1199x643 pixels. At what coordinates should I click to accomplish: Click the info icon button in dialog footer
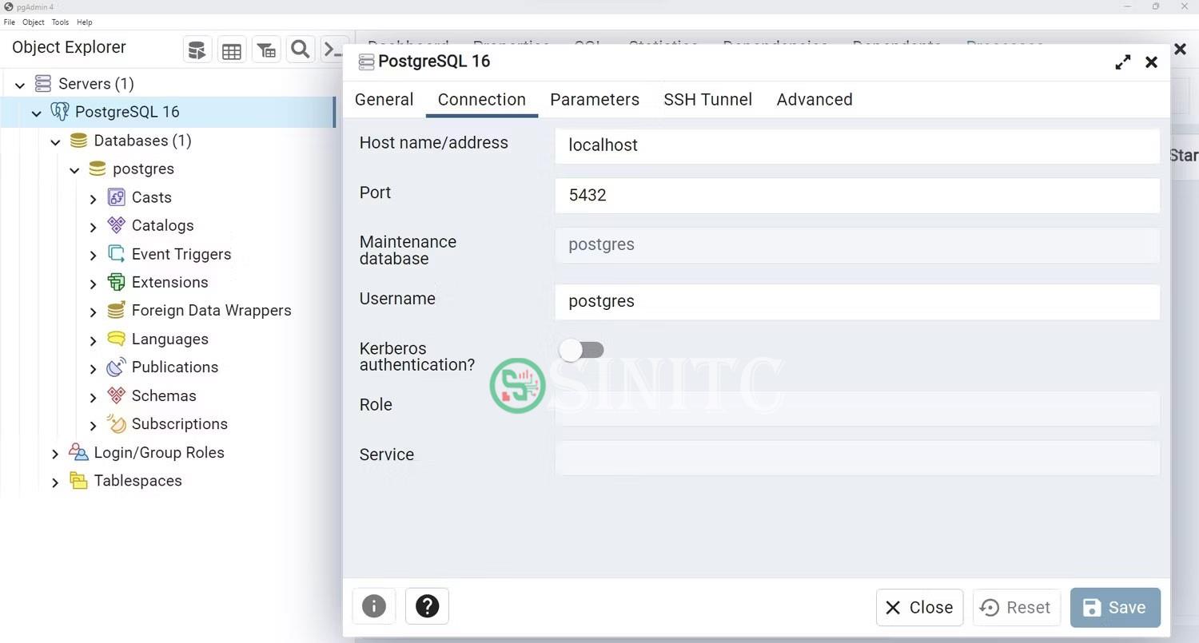tap(374, 606)
